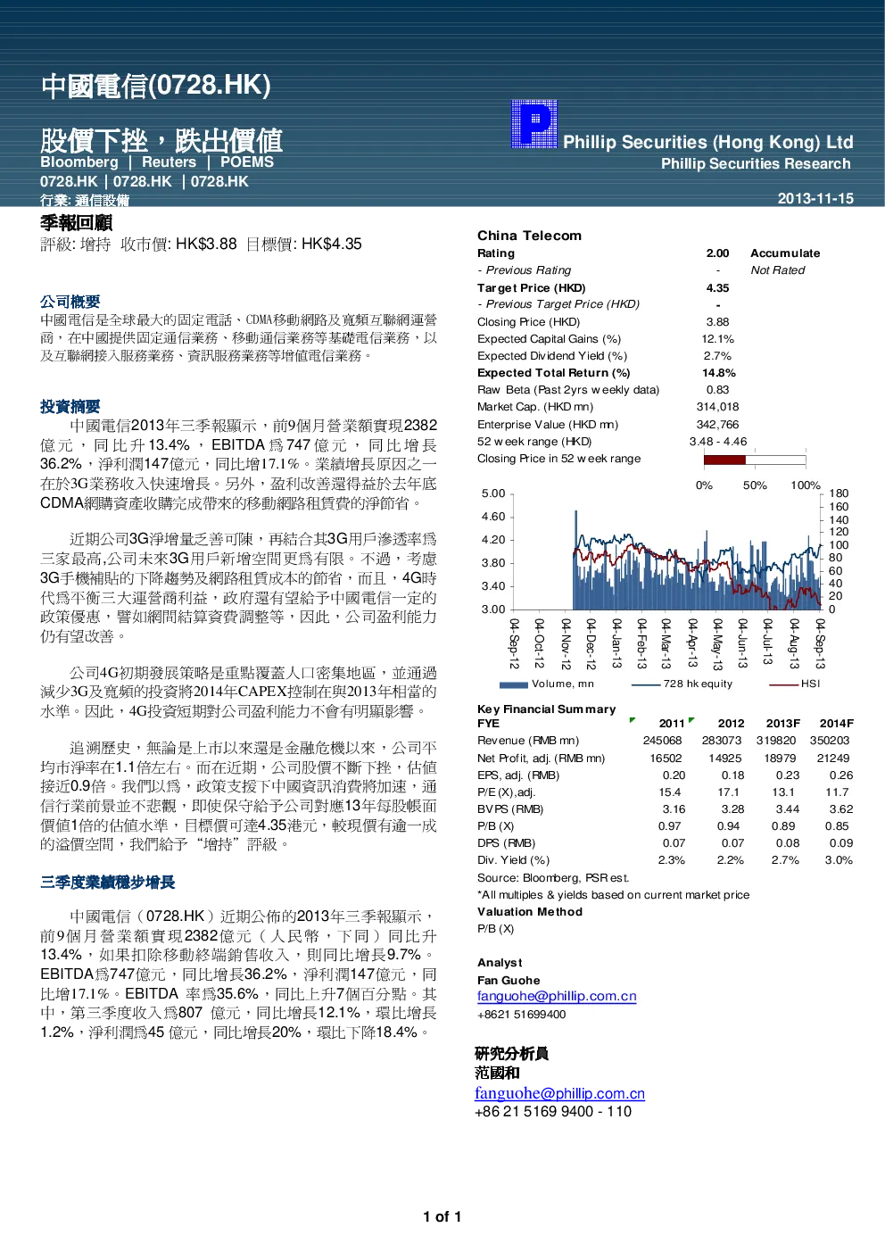Screen dimensions: 885x1252
Task: Click the 中國電信(0728.HK) title
Action: pos(155,86)
